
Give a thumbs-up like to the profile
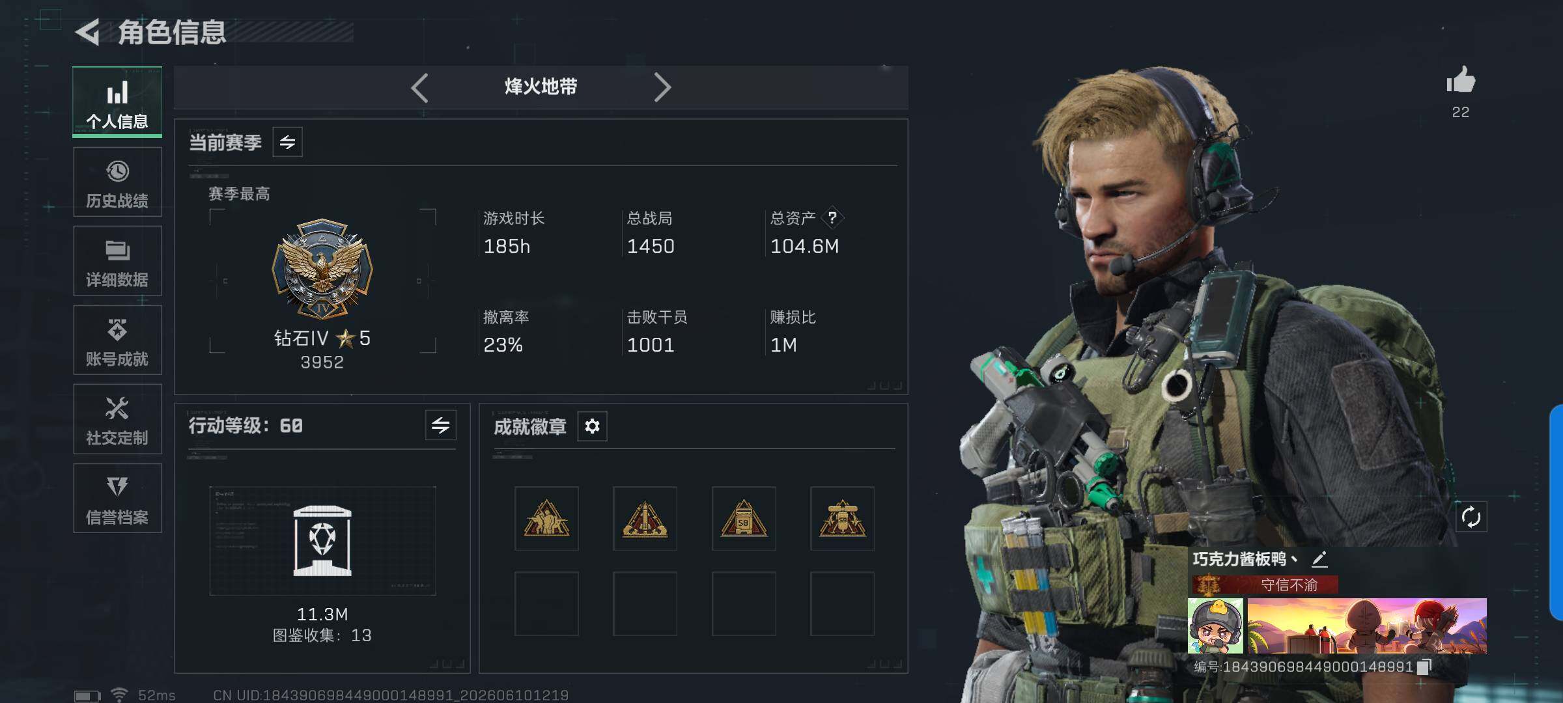coord(1461,81)
